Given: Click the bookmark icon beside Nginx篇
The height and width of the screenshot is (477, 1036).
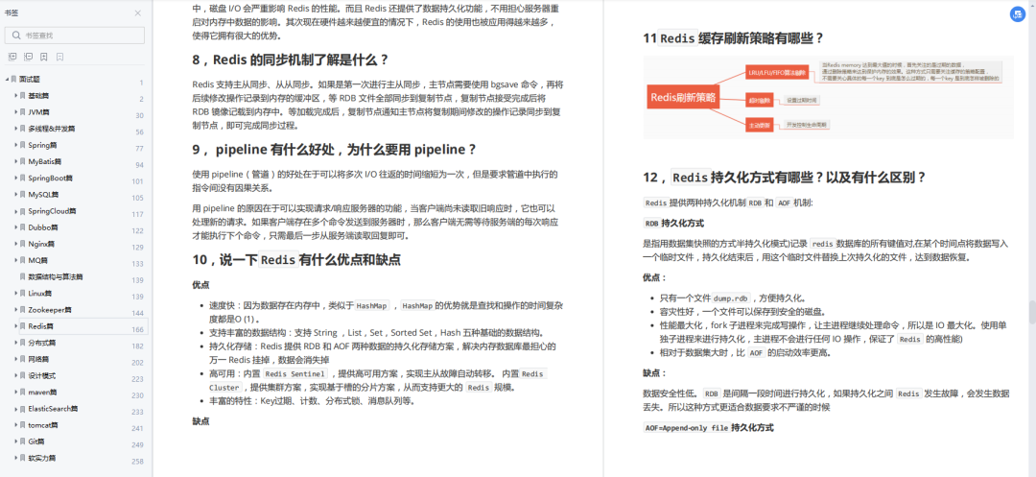Looking at the screenshot, I should click(x=23, y=244).
